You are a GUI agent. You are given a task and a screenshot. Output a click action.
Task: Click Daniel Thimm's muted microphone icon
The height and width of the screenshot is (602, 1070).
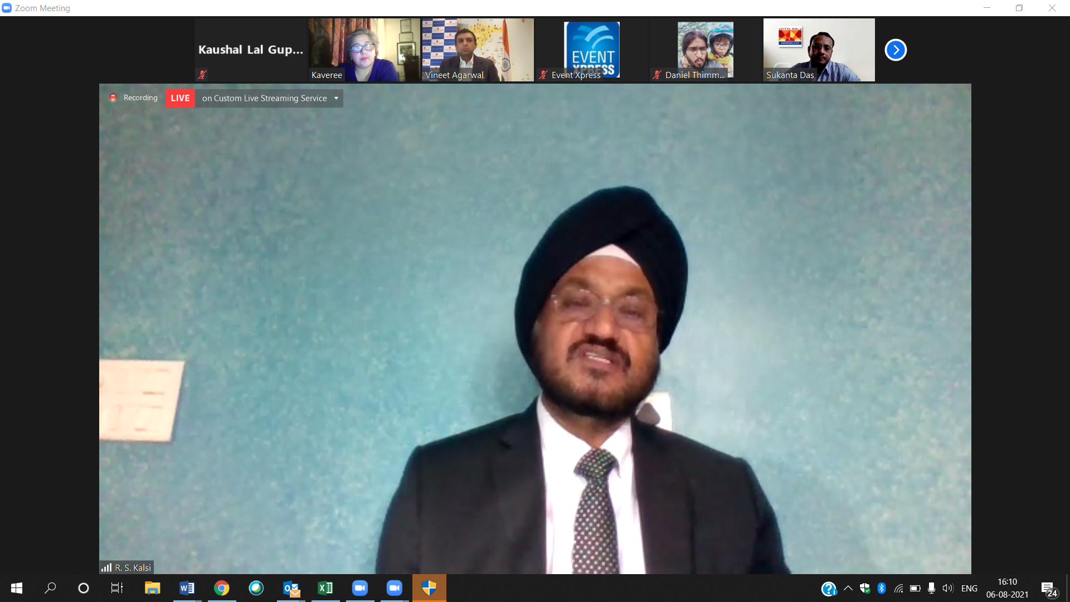[x=657, y=75]
